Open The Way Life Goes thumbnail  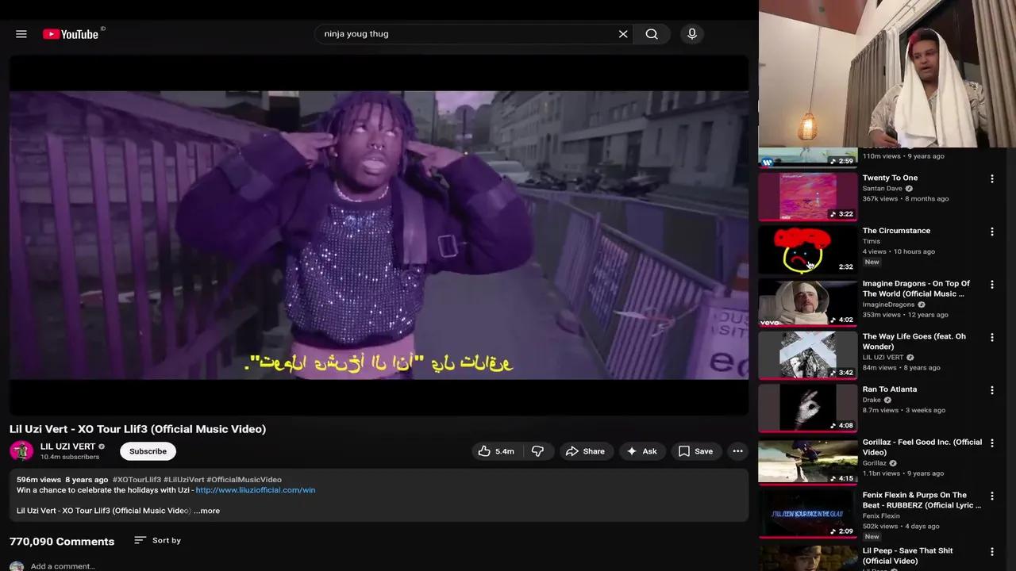[x=807, y=355]
